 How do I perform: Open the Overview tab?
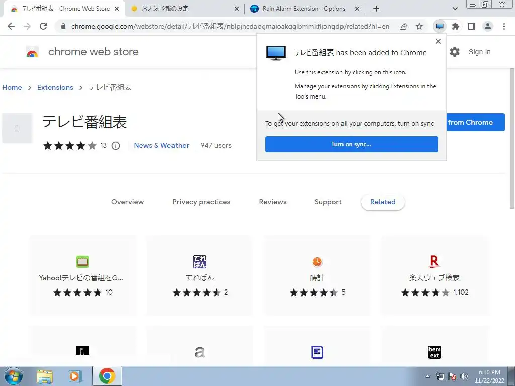coord(127,202)
